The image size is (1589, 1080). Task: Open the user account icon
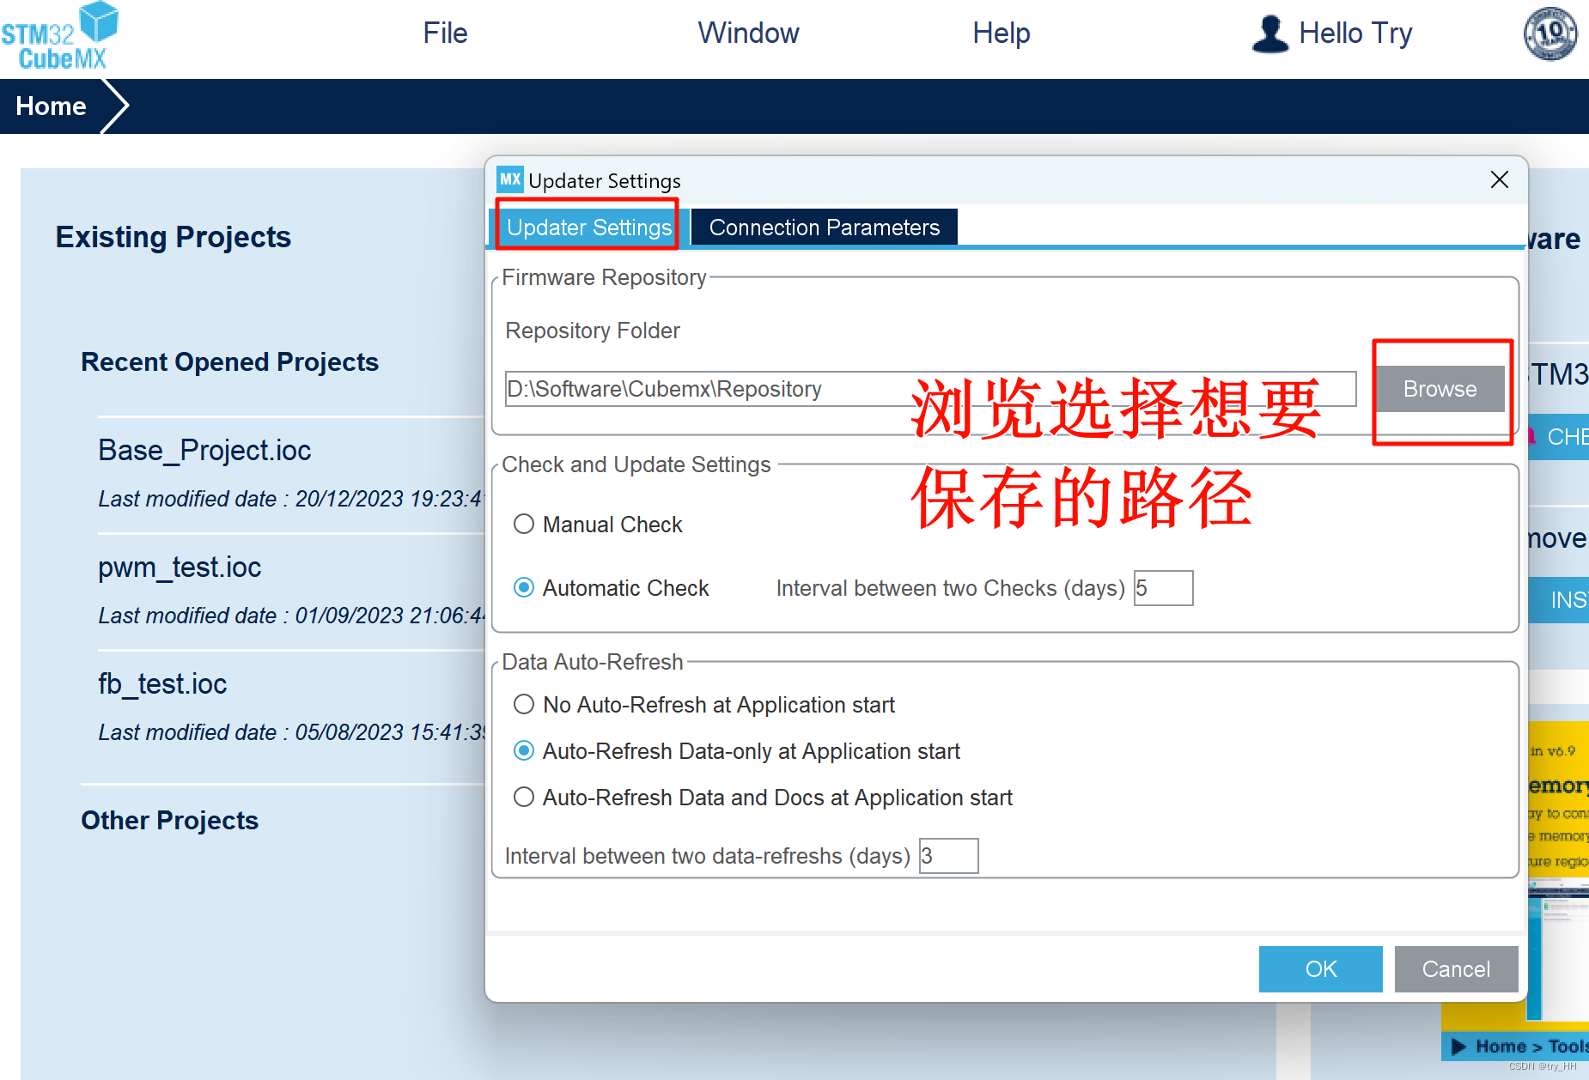pos(1270,34)
